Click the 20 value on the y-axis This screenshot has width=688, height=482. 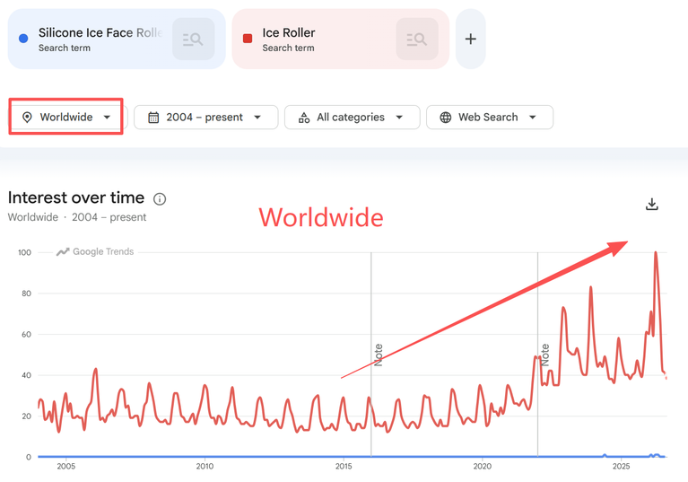coord(26,416)
